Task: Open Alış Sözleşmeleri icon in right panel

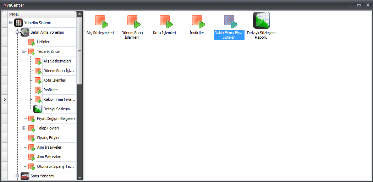Action: 102,22
